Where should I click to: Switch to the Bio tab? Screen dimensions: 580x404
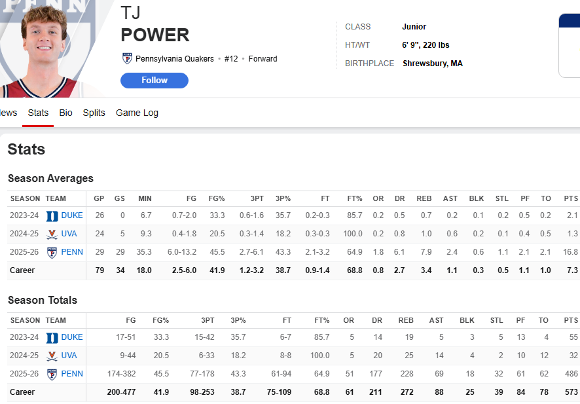tap(66, 113)
